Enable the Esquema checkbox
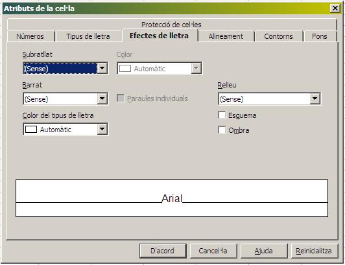 click(222, 115)
